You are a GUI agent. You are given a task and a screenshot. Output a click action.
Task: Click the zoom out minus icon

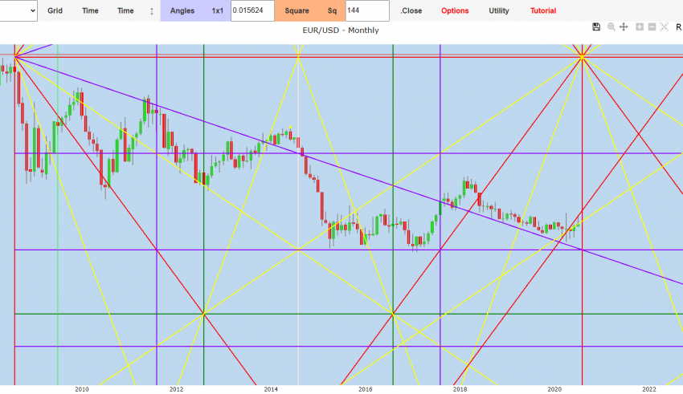click(x=652, y=26)
